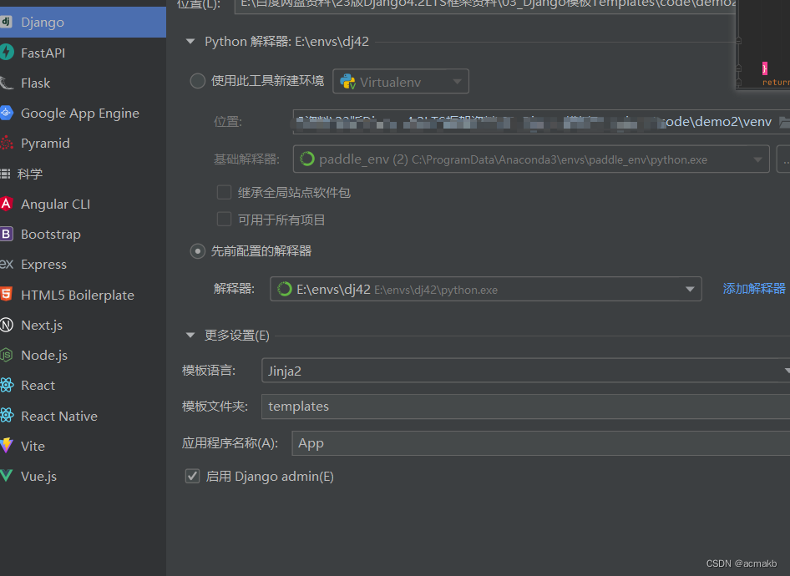Click the 添加解释器 link
Image resolution: width=790 pixels, height=576 pixels.
click(x=753, y=287)
